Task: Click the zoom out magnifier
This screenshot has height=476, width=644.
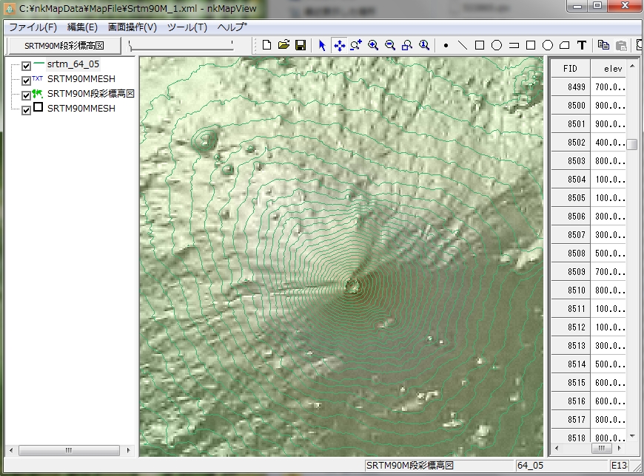Action: [390, 45]
